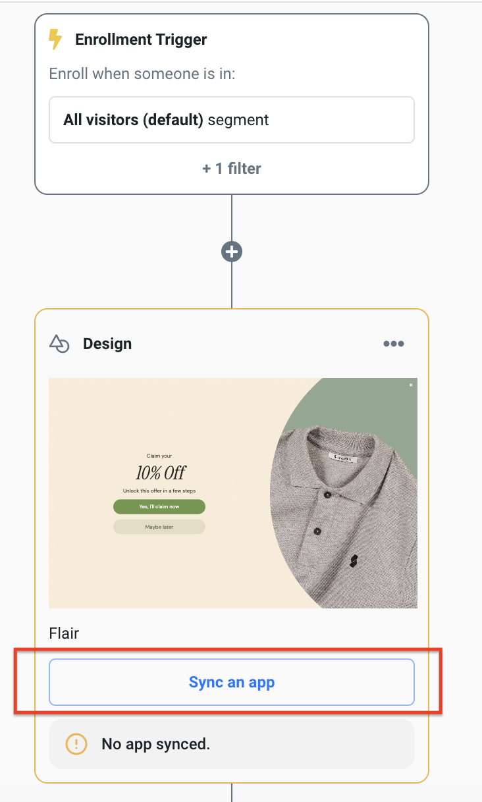Viewport: 482px width, 802px height.
Task: Select the Design card title
Action: (x=107, y=344)
